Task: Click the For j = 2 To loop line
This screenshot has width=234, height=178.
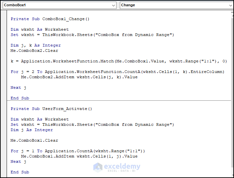Action: [x=117, y=72]
